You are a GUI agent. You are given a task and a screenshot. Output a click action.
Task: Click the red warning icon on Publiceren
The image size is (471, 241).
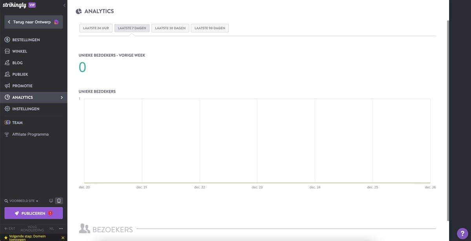click(x=50, y=213)
